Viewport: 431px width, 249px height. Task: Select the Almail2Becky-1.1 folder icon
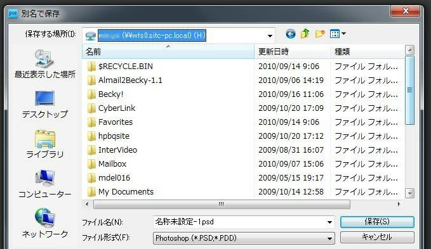(91, 80)
